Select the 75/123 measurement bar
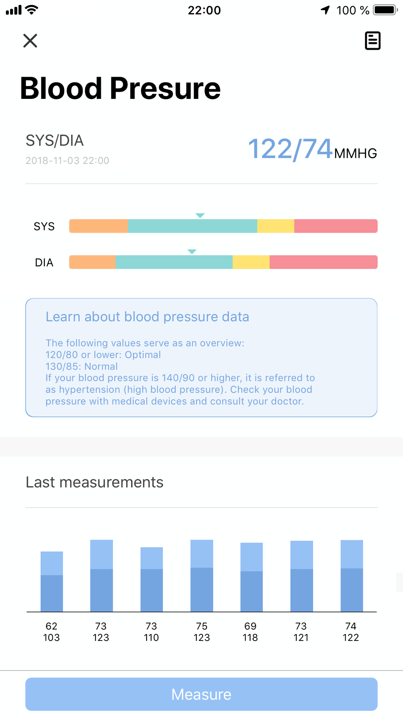Screen dimensions: 403x718 201,576
